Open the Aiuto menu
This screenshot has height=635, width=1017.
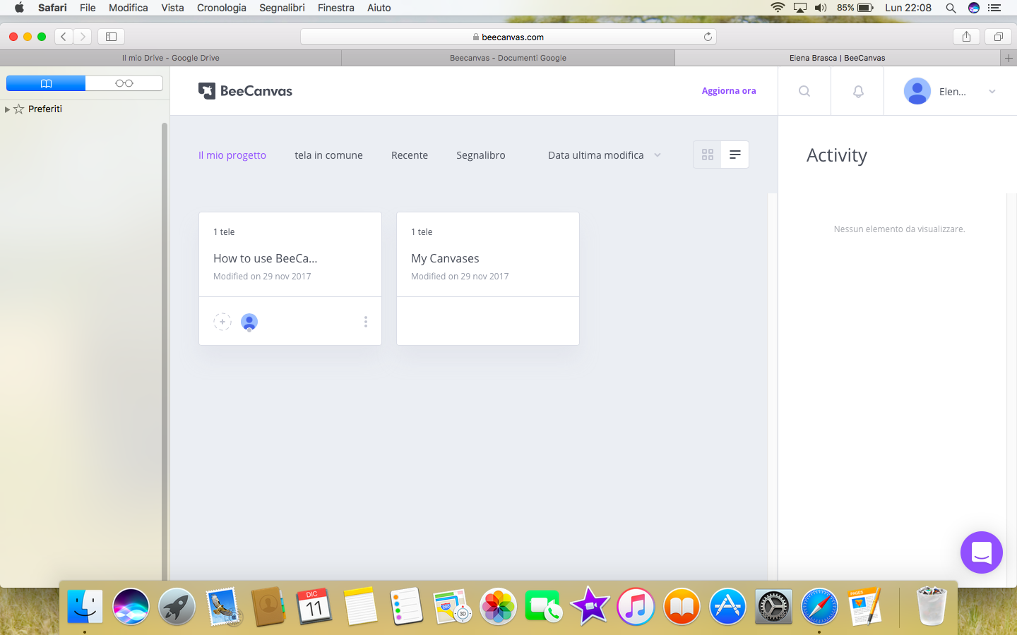(x=379, y=8)
